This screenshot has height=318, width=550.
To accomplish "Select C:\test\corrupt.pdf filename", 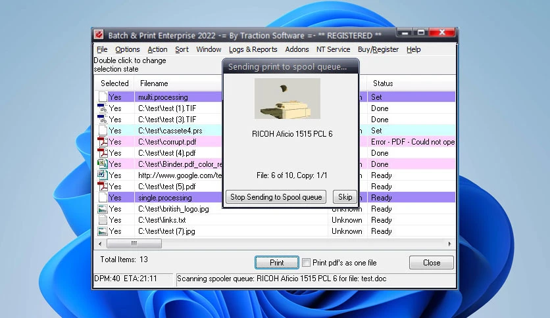I will tap(167, 142).
